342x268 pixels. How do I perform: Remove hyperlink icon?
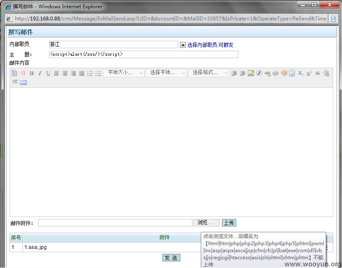(276, 73)
